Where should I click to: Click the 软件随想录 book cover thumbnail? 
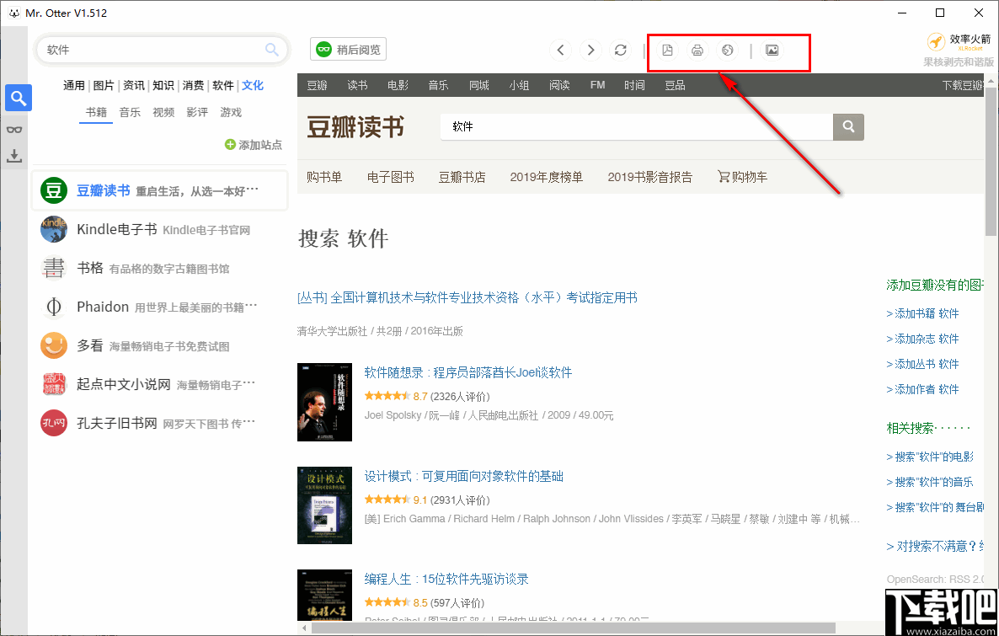point(325,402)
